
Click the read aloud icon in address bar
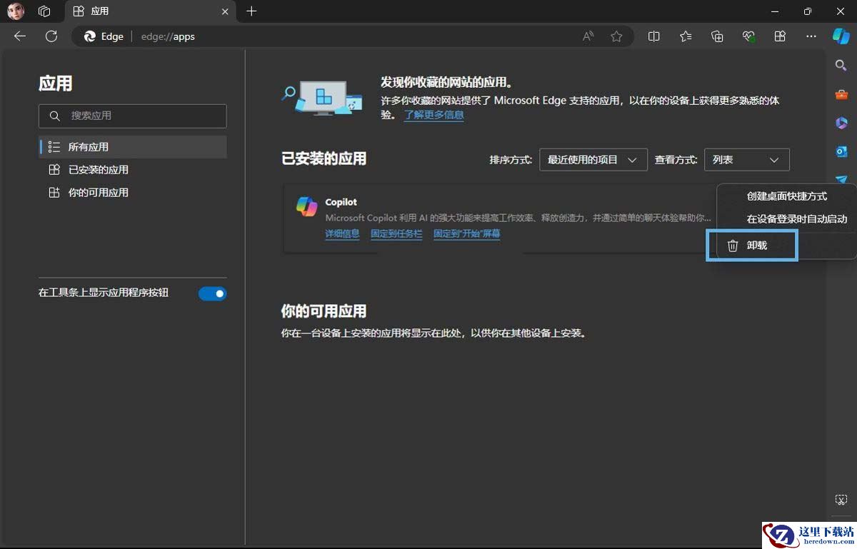[588, 36]
